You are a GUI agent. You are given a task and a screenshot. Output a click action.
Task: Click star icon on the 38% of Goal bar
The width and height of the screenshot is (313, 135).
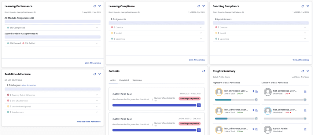(256, 100)
